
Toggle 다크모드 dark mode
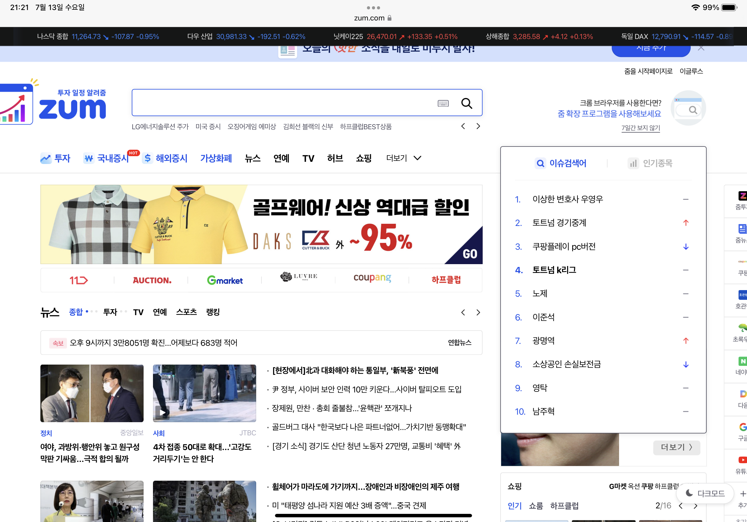point(705,493)
